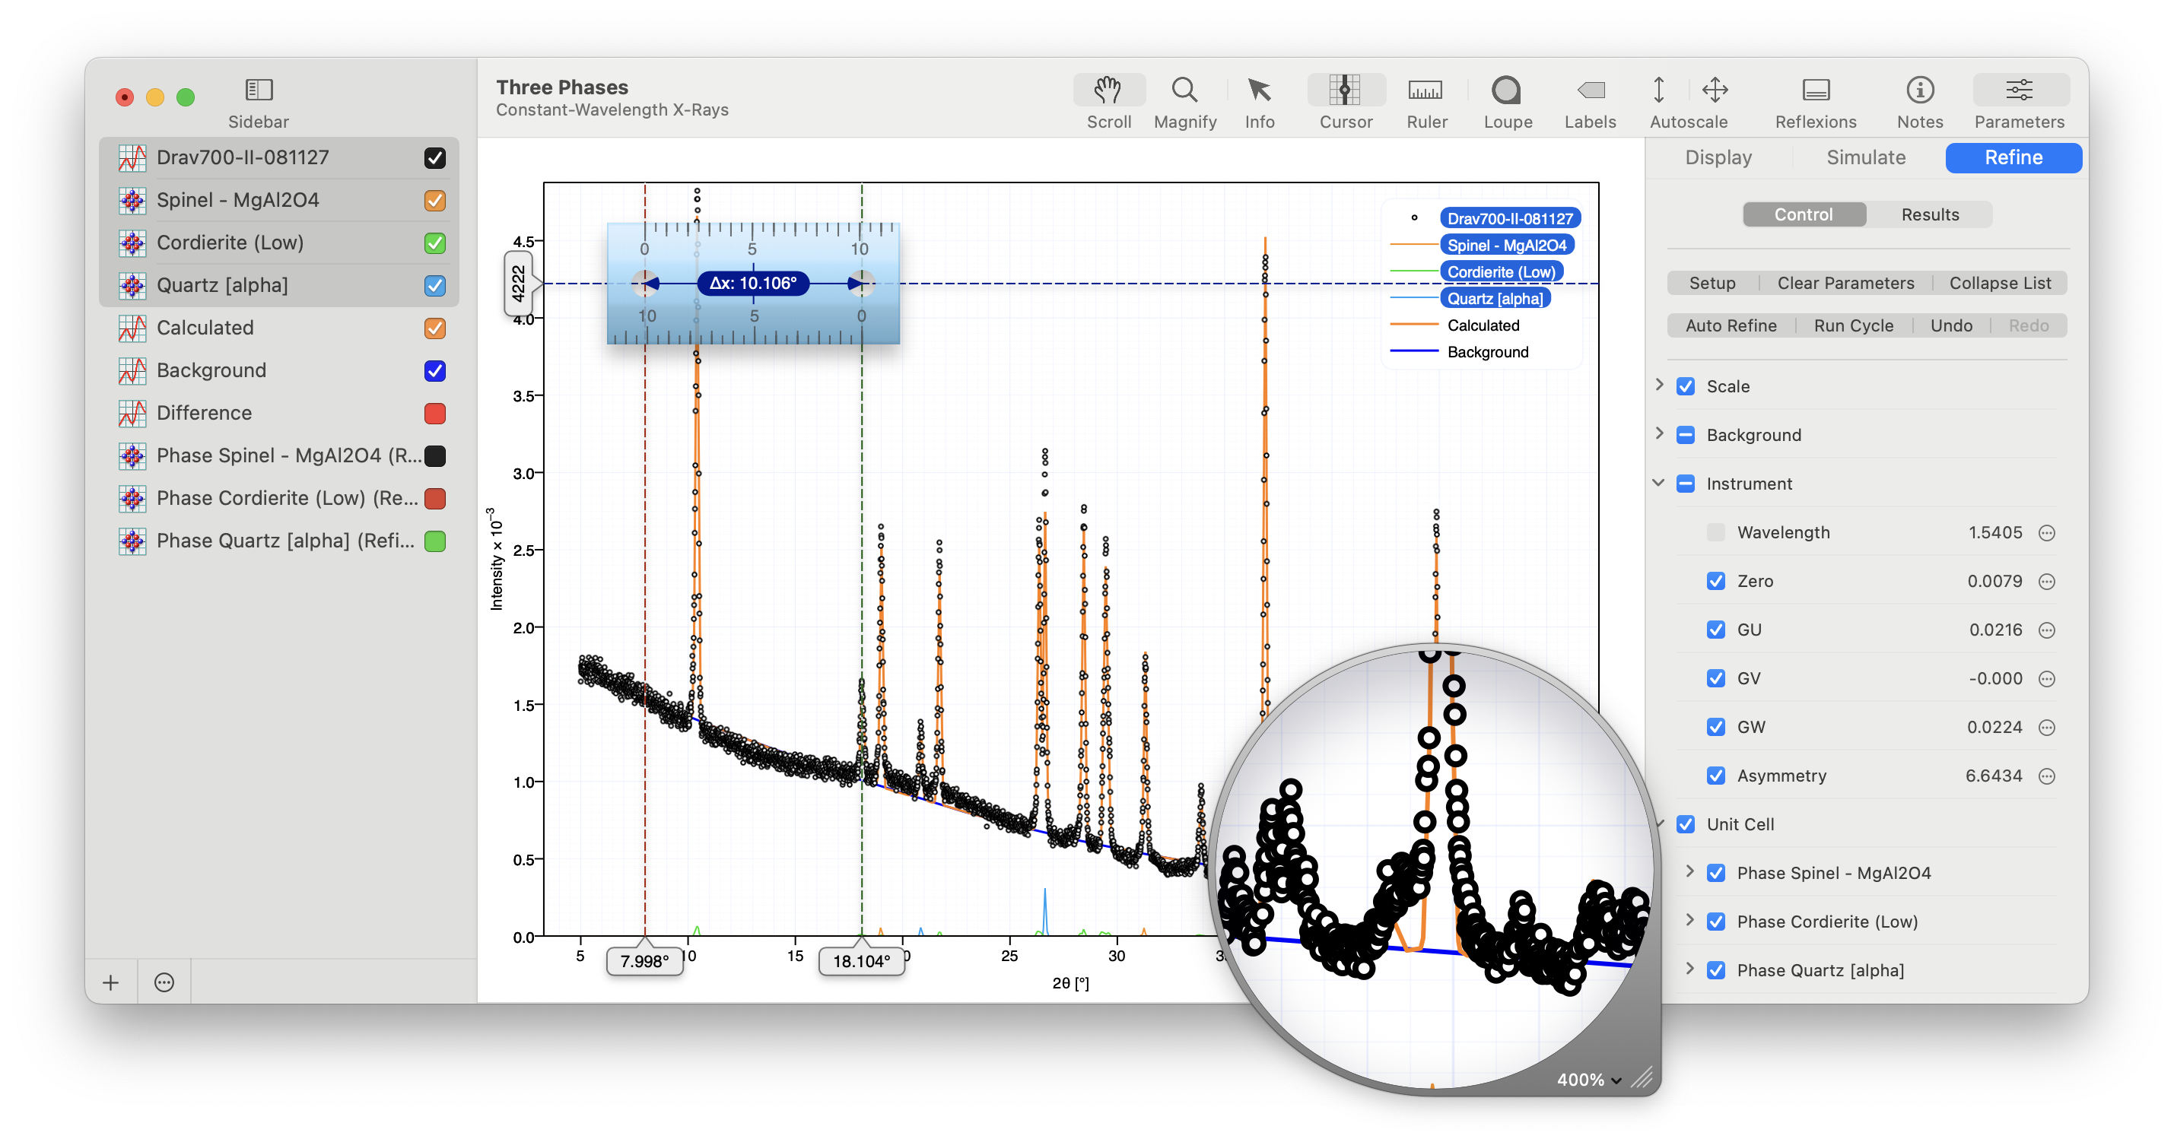Select the Refine tab

tap(2013, 158)
